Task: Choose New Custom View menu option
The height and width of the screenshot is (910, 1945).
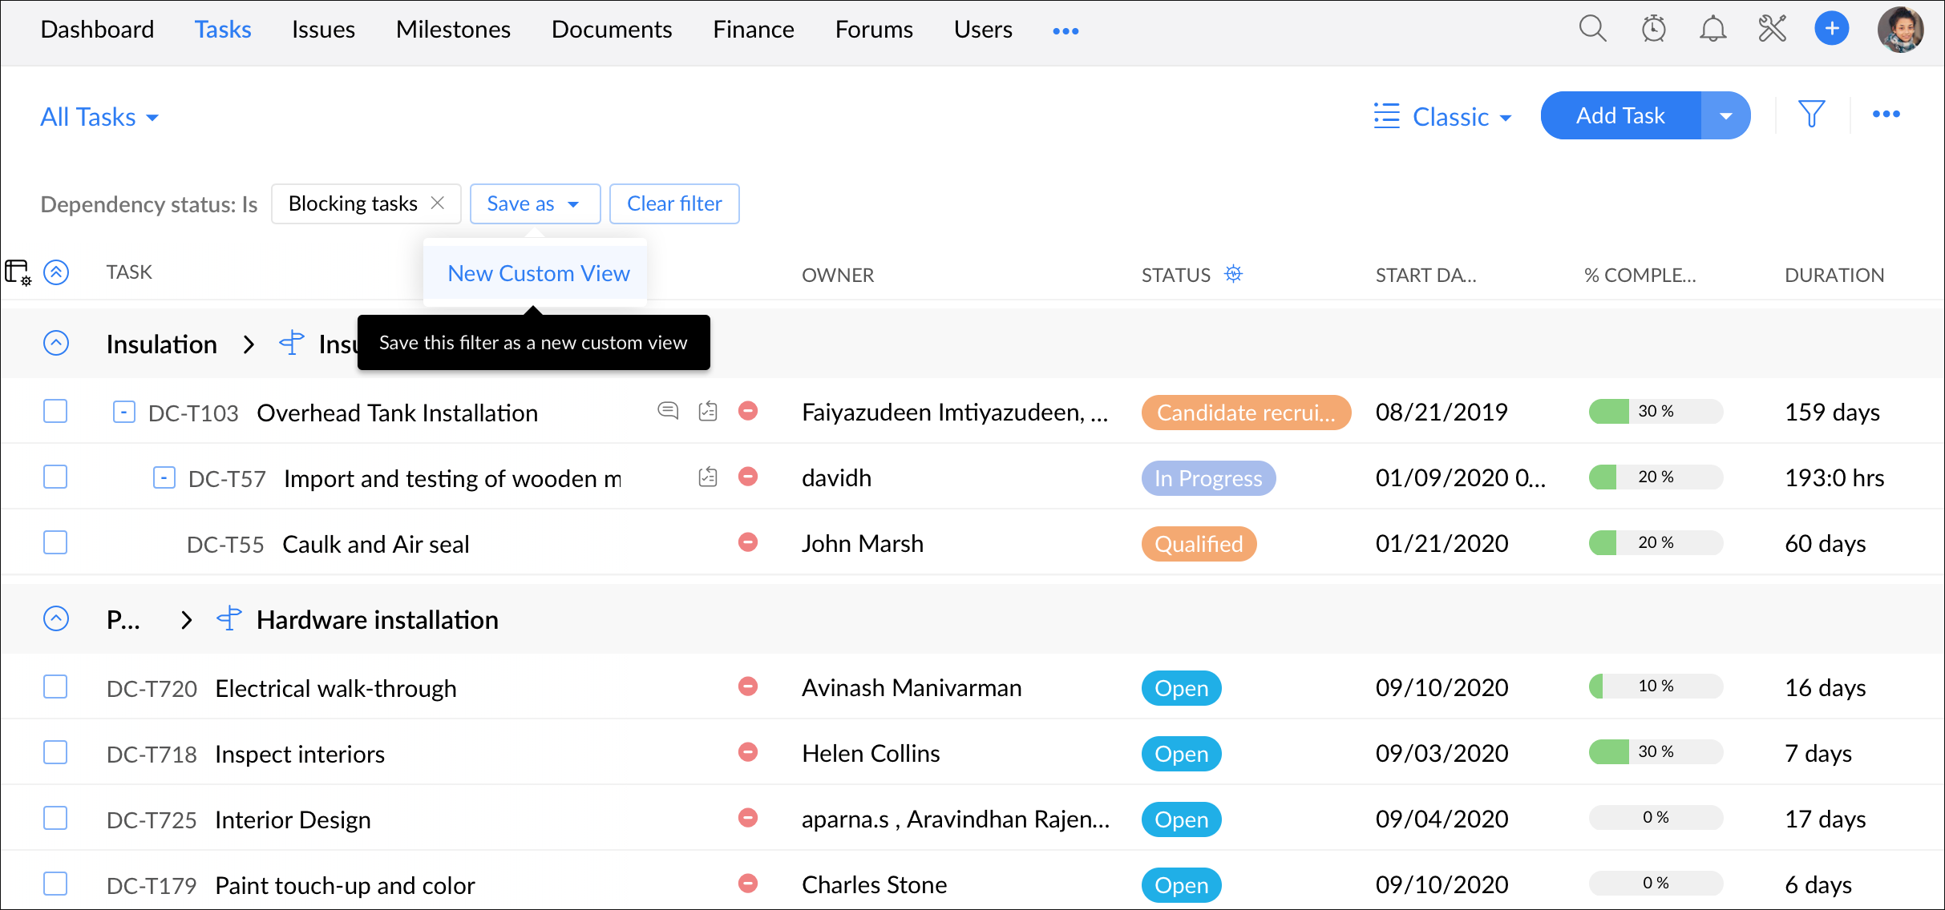Action: click(x=538, y=273)
